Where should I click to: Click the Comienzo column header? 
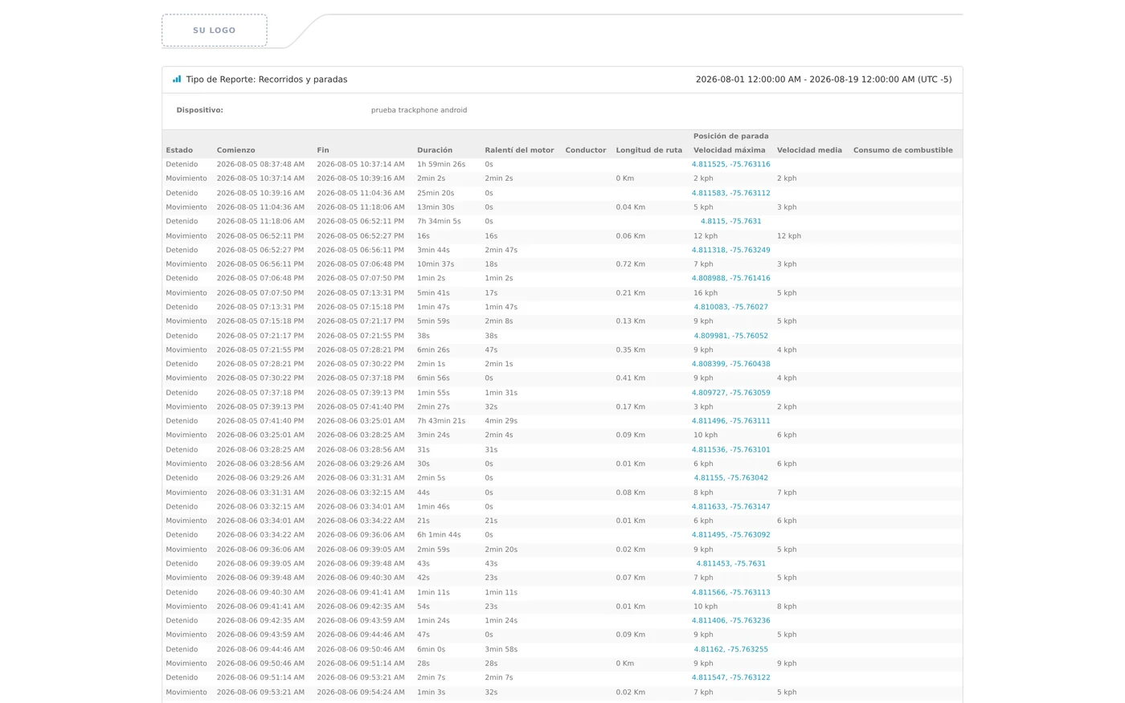[235, 150]
